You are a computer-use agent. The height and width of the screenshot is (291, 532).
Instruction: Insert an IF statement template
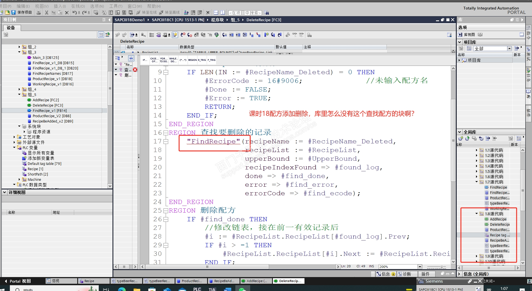coord(145,60)
